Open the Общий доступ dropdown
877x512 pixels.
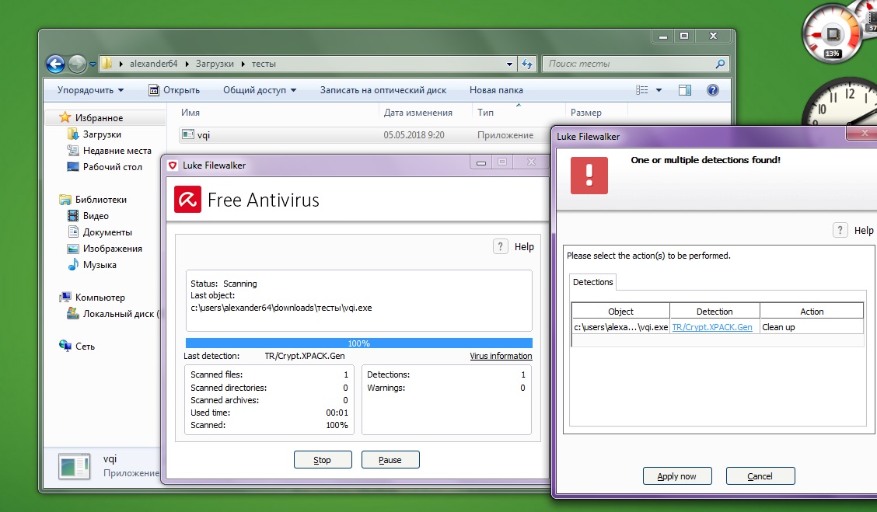260,90
